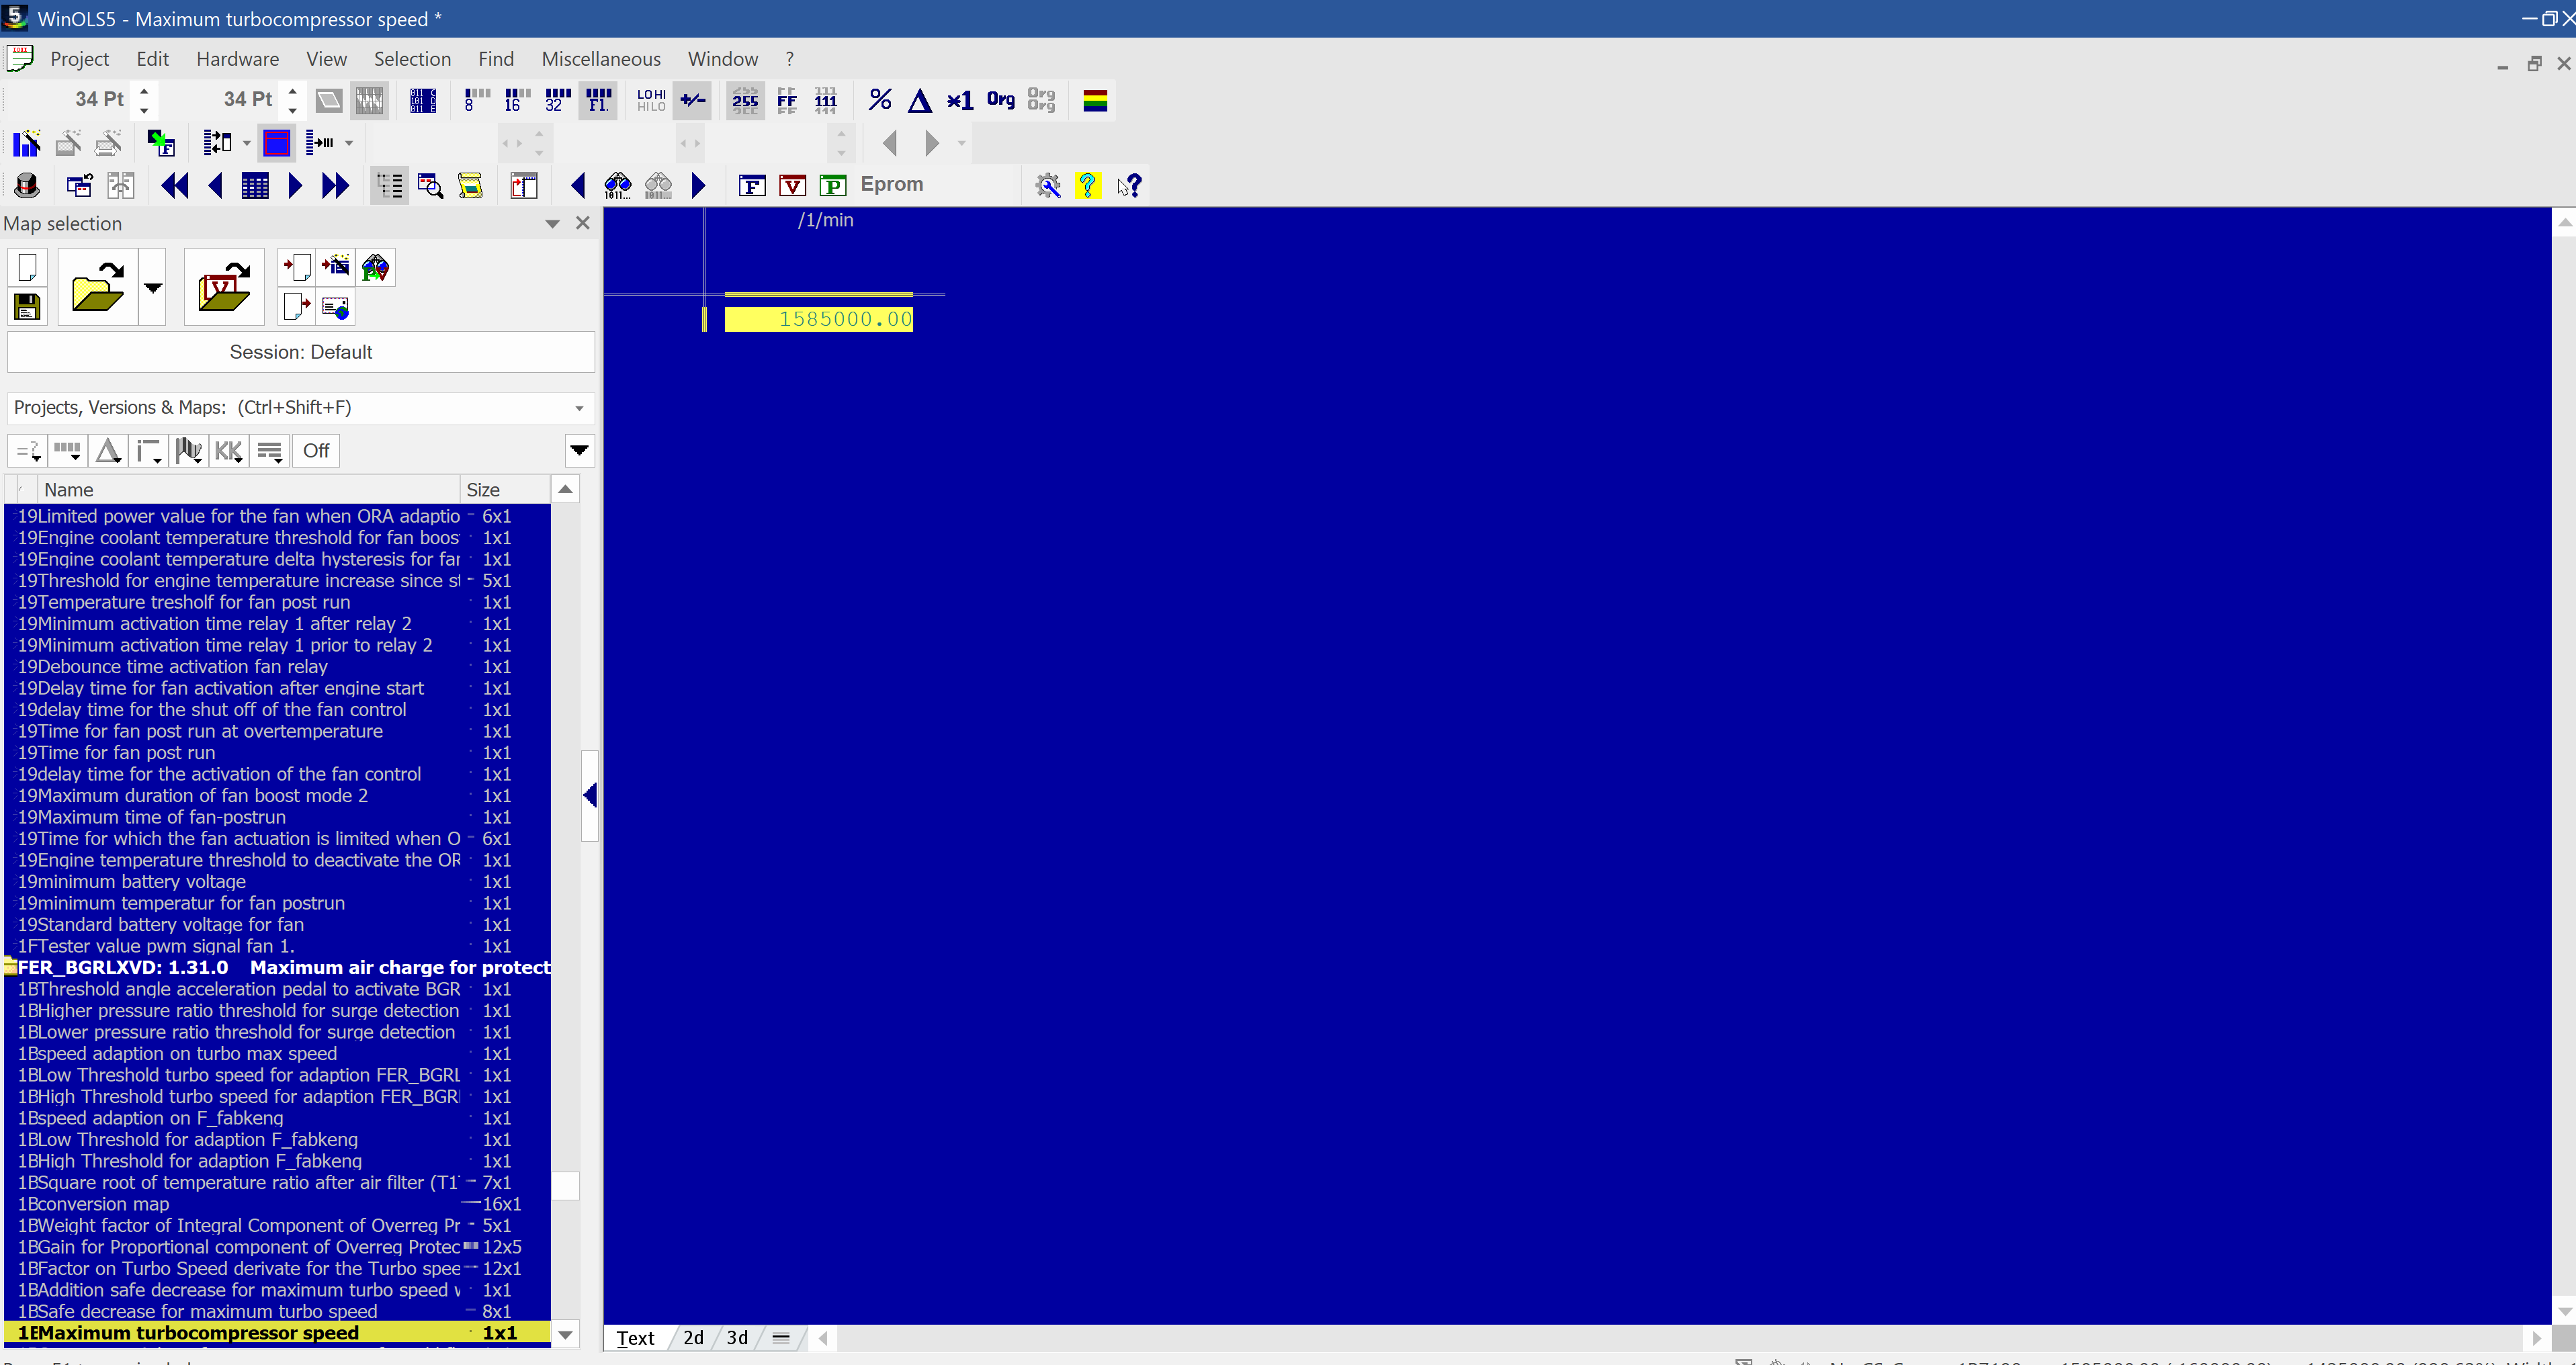The width and height of the screenshot is (2576, 1365).
Task: Jump to first map with double left arrow
Action: [x=174, y=185]
